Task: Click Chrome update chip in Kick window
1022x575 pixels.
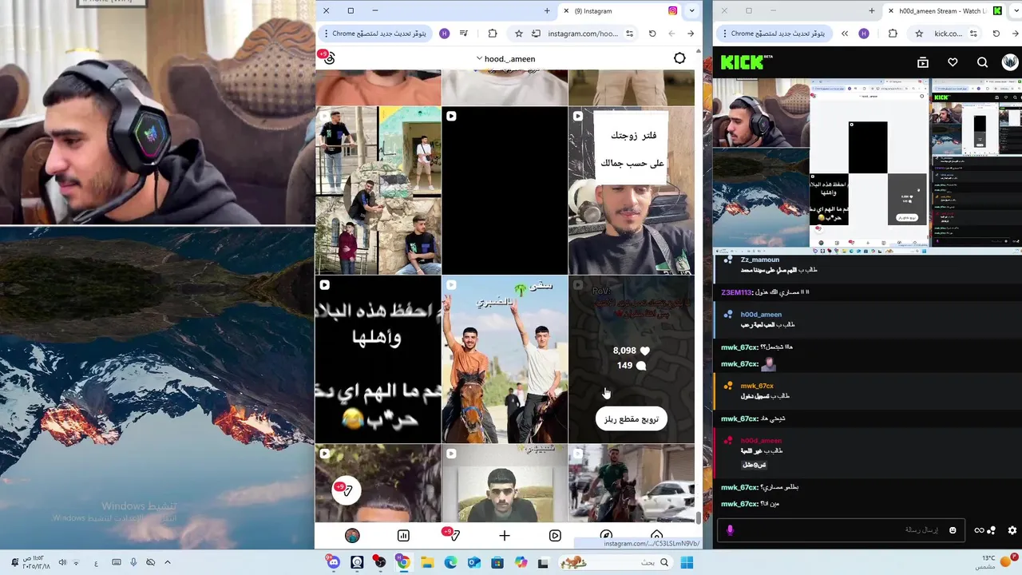Action: (x=774, y=34)
